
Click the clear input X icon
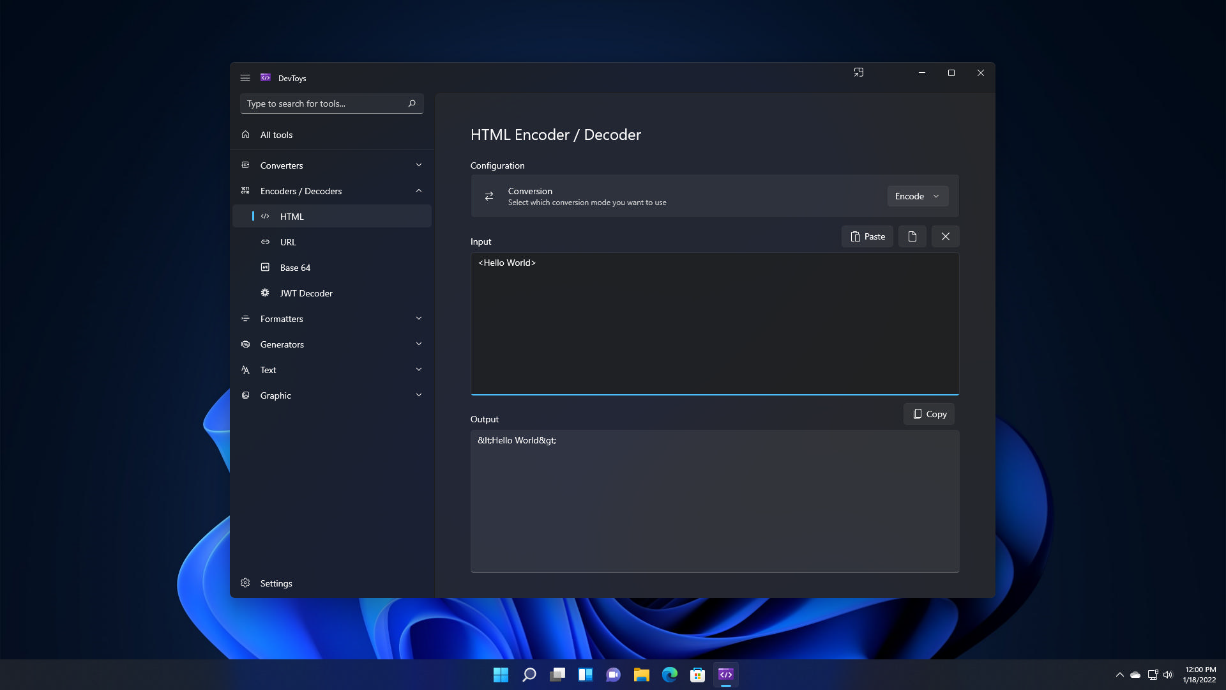tap(946, 236)
